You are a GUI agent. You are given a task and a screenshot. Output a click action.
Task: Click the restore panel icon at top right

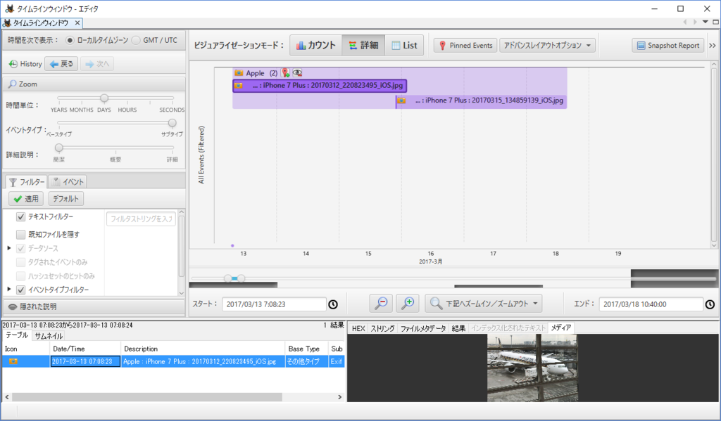(715, 22)
